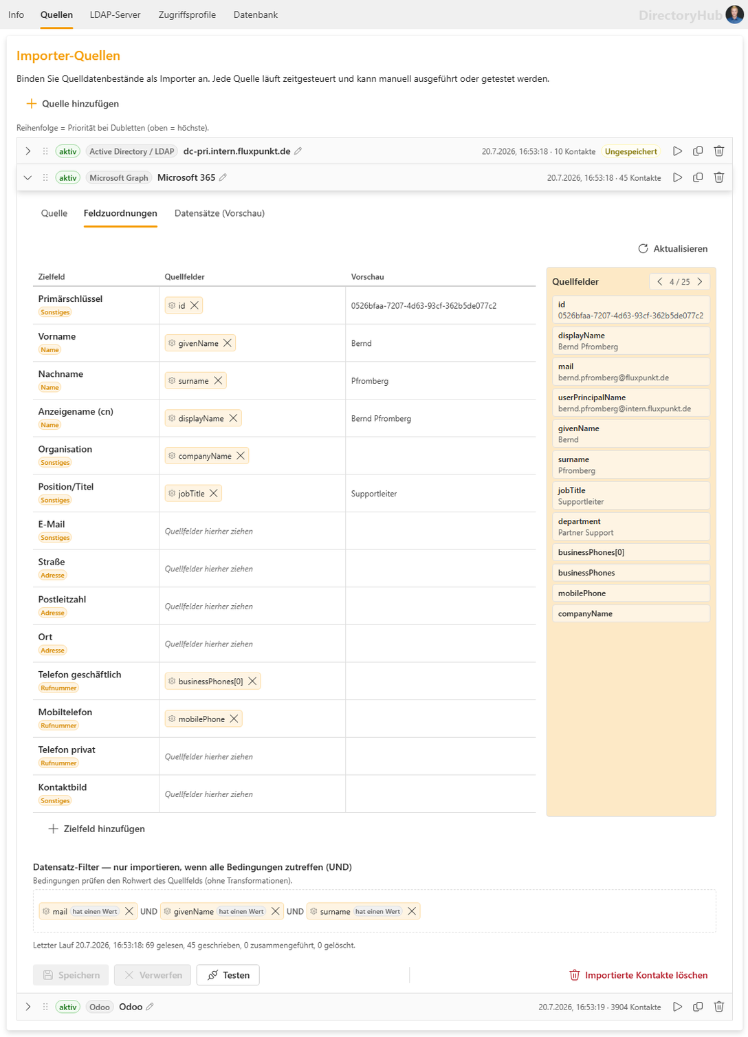748x1037 pixels.
Task: Remove givenName from Vorname mapping
Action: coord(228,343)
